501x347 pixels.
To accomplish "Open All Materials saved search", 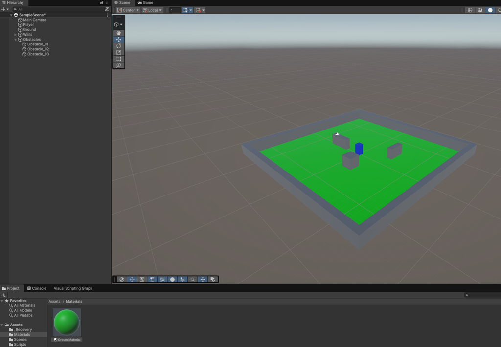I will coord(23,305).
